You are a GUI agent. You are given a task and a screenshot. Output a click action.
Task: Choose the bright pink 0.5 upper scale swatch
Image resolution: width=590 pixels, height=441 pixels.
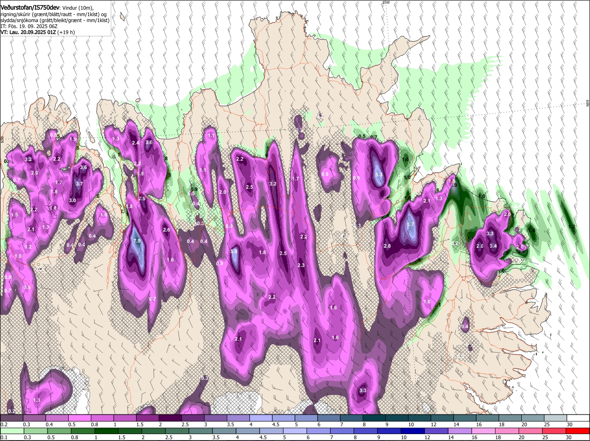coord(79,418)
